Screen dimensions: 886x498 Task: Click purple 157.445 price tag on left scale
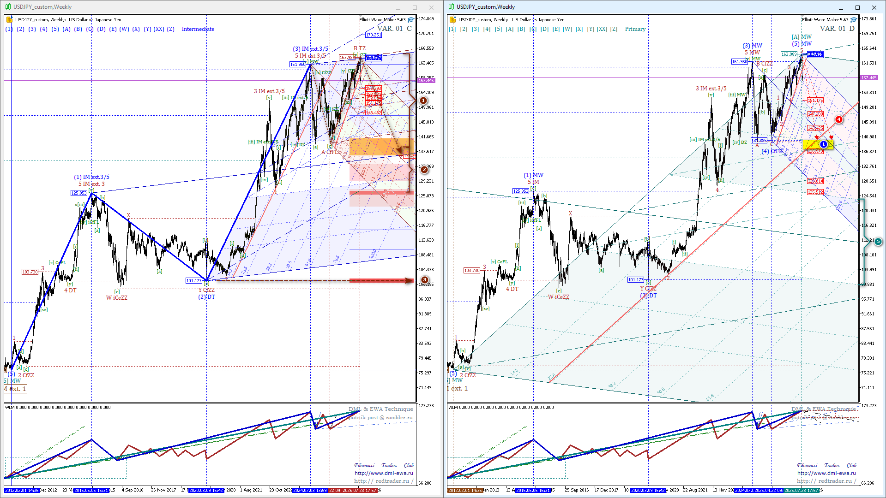tap(426, 81)
